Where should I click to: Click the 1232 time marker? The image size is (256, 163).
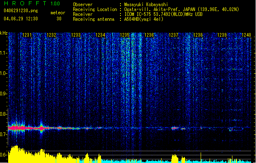(x=51, y=35)
